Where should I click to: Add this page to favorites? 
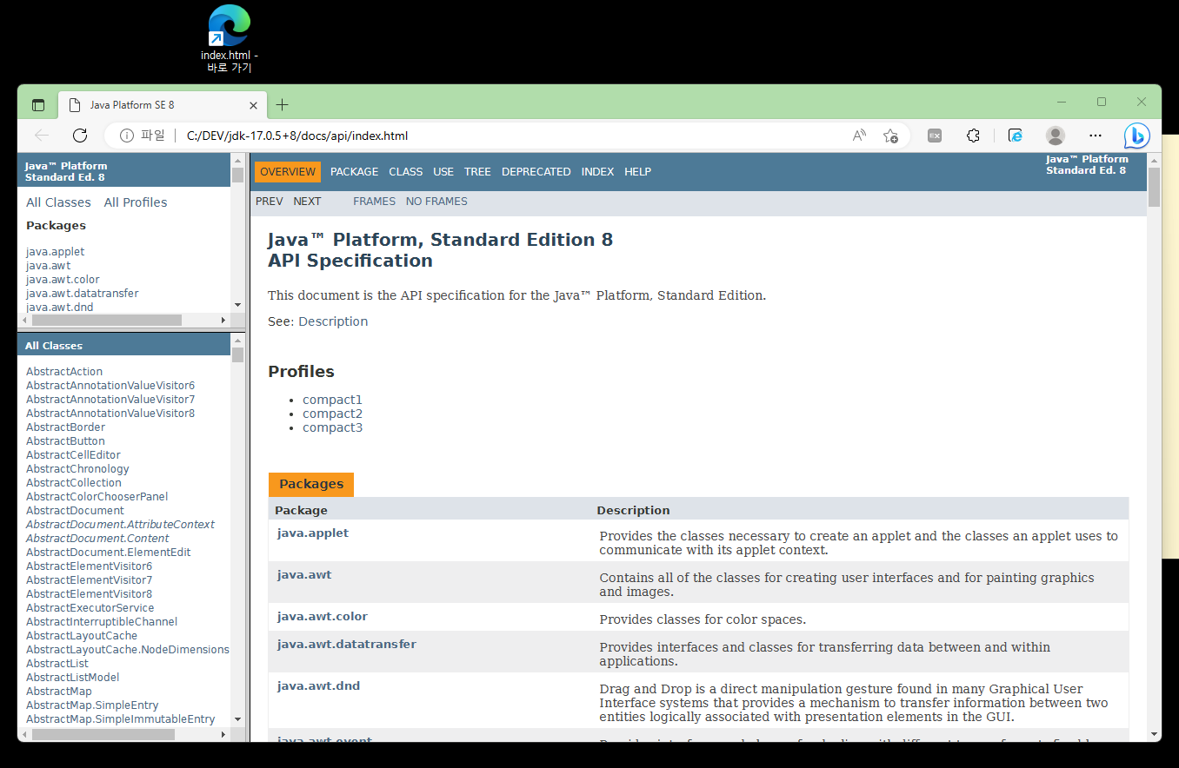click(x=890, y=136)
